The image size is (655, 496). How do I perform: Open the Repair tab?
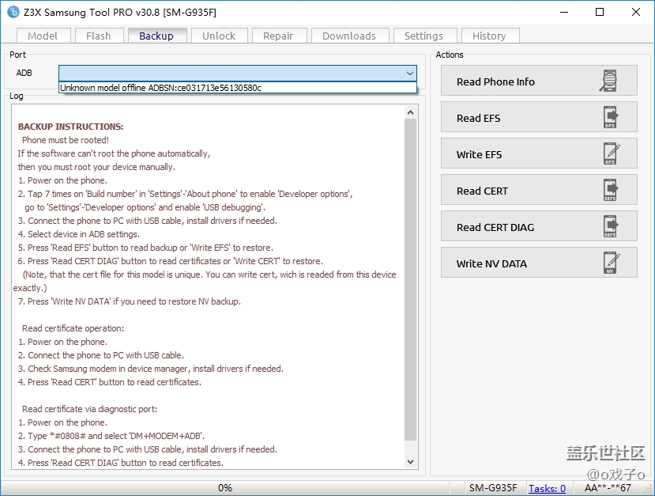278,36
